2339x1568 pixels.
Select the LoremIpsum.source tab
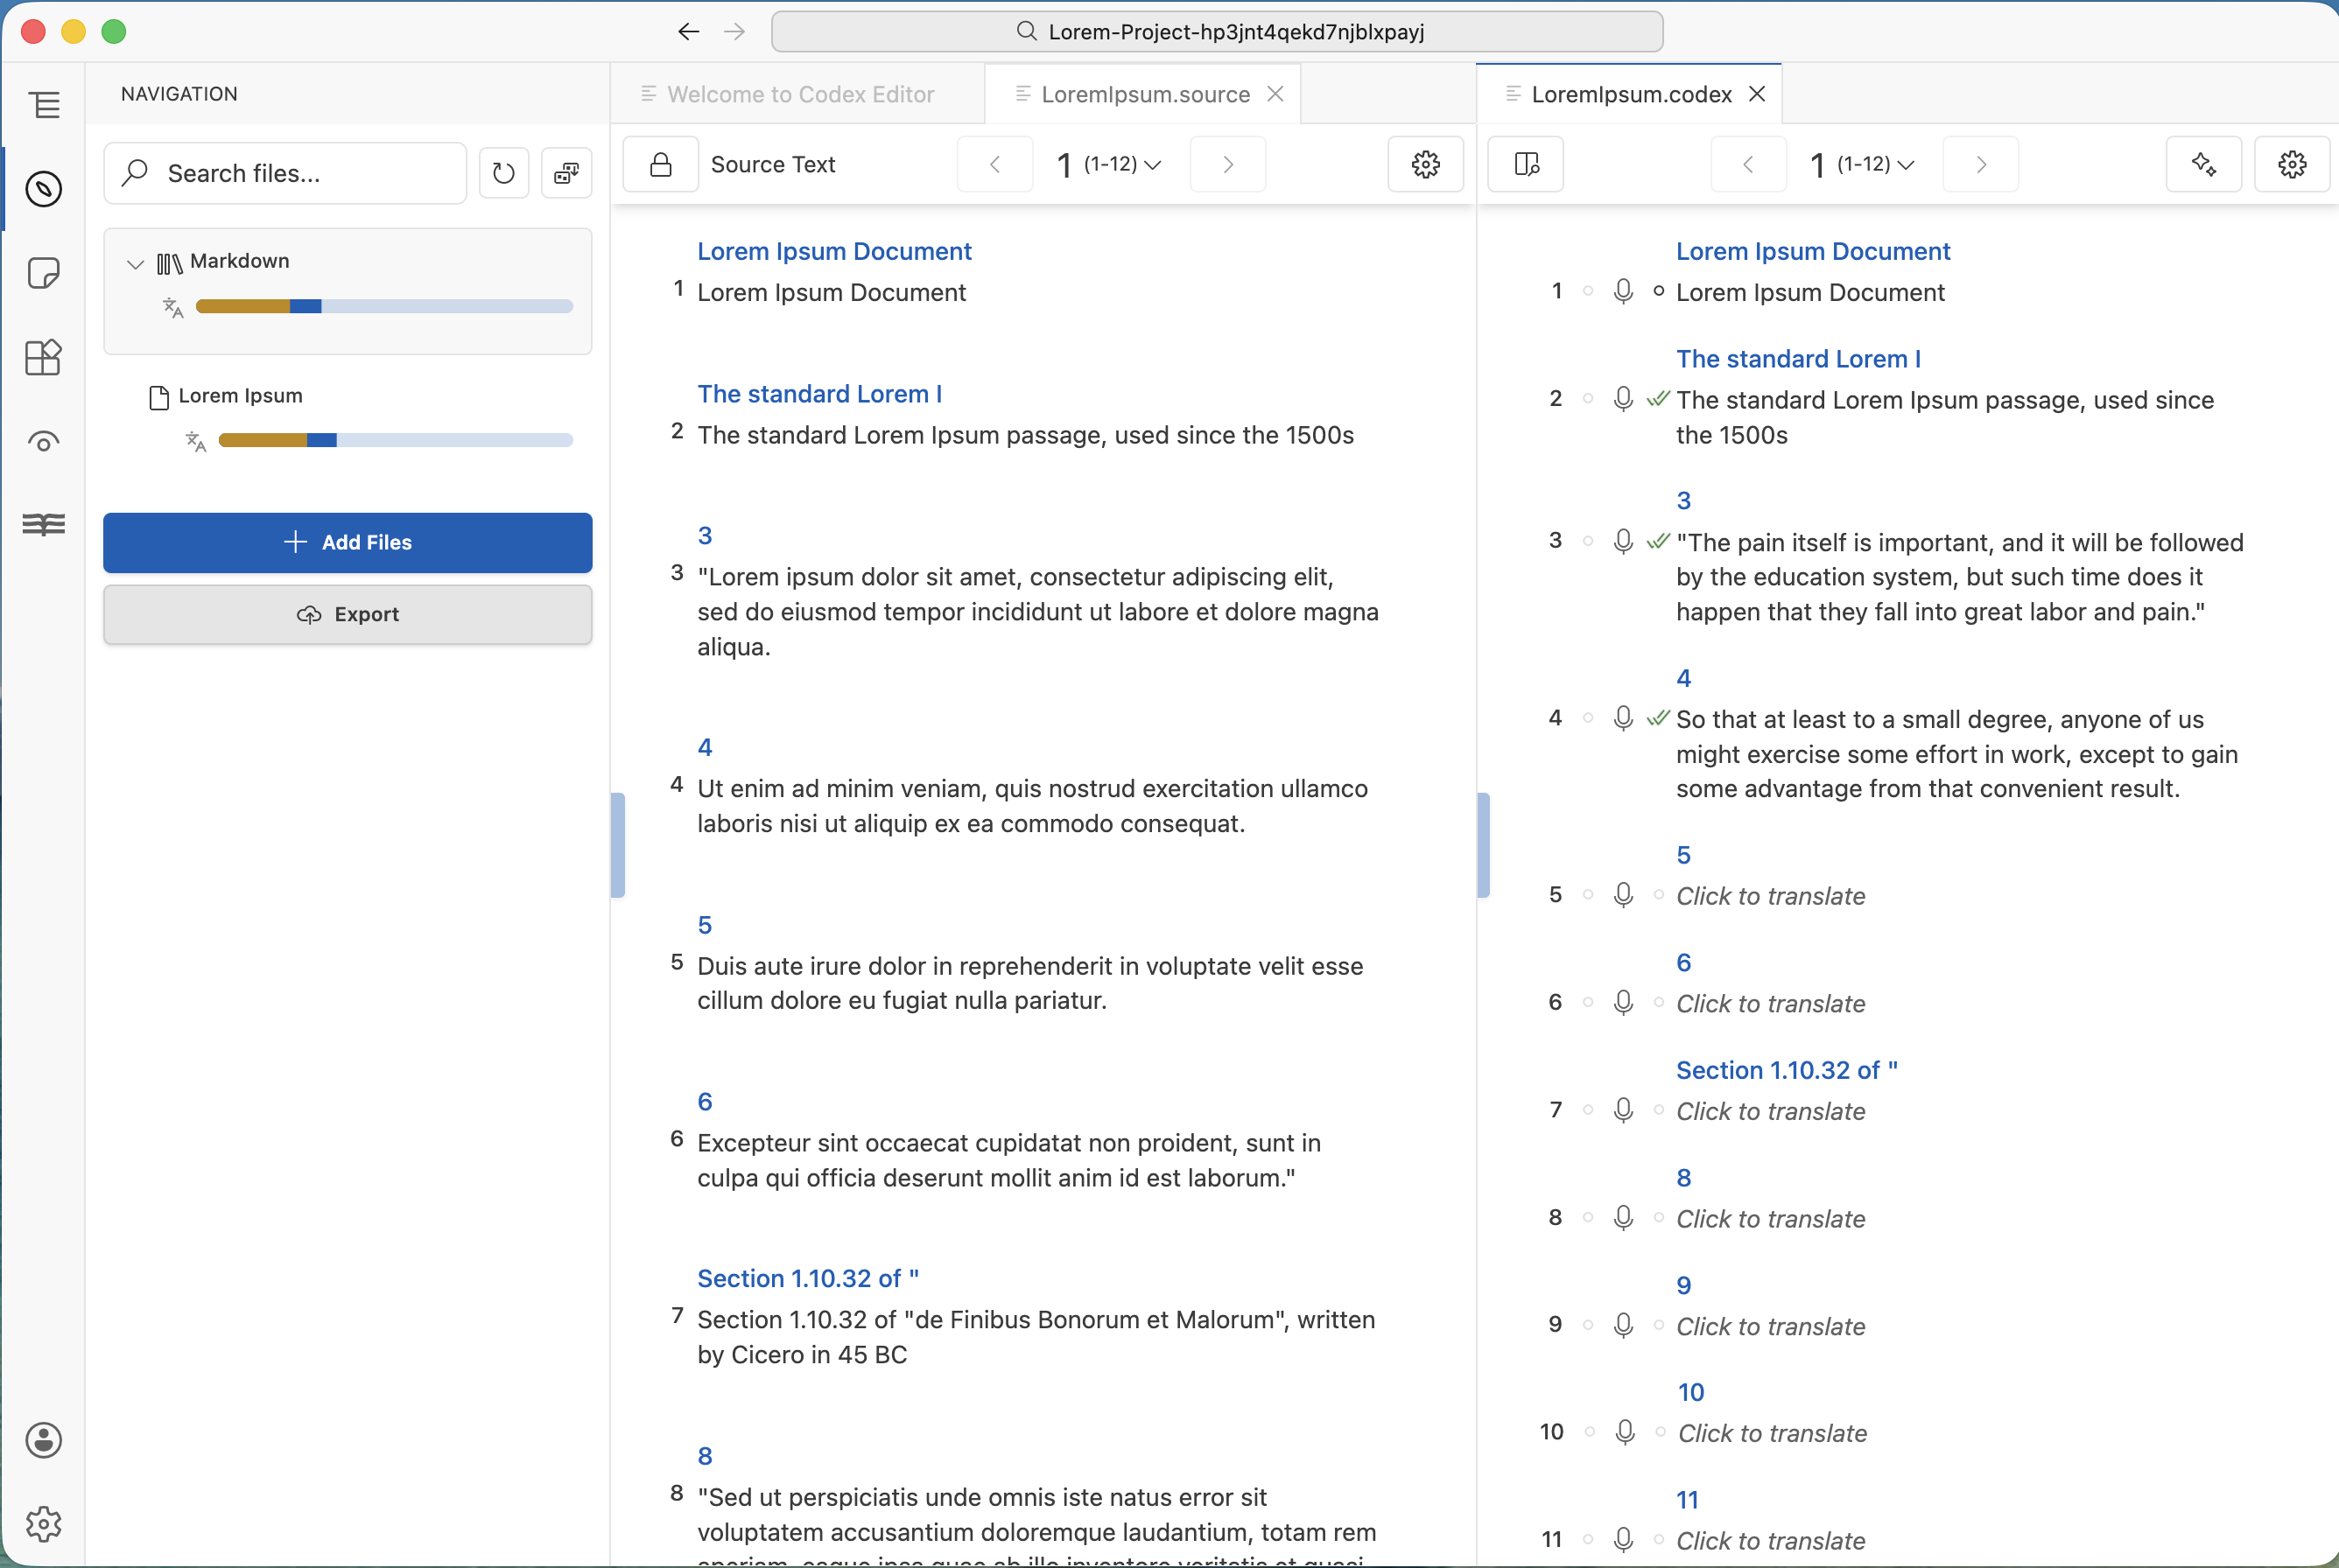(1144, 94)
